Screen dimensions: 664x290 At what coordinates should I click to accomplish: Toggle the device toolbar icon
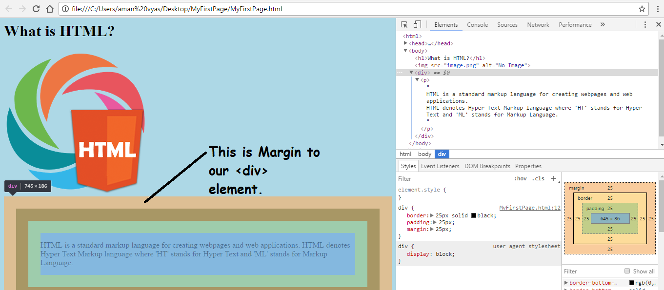click(x=417, y=24)
